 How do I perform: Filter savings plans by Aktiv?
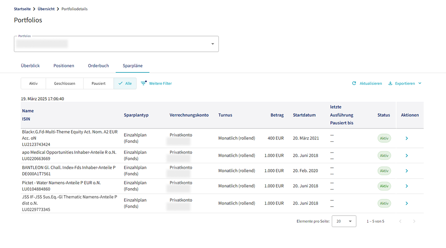pyautogui.click(x=33, y=83)
